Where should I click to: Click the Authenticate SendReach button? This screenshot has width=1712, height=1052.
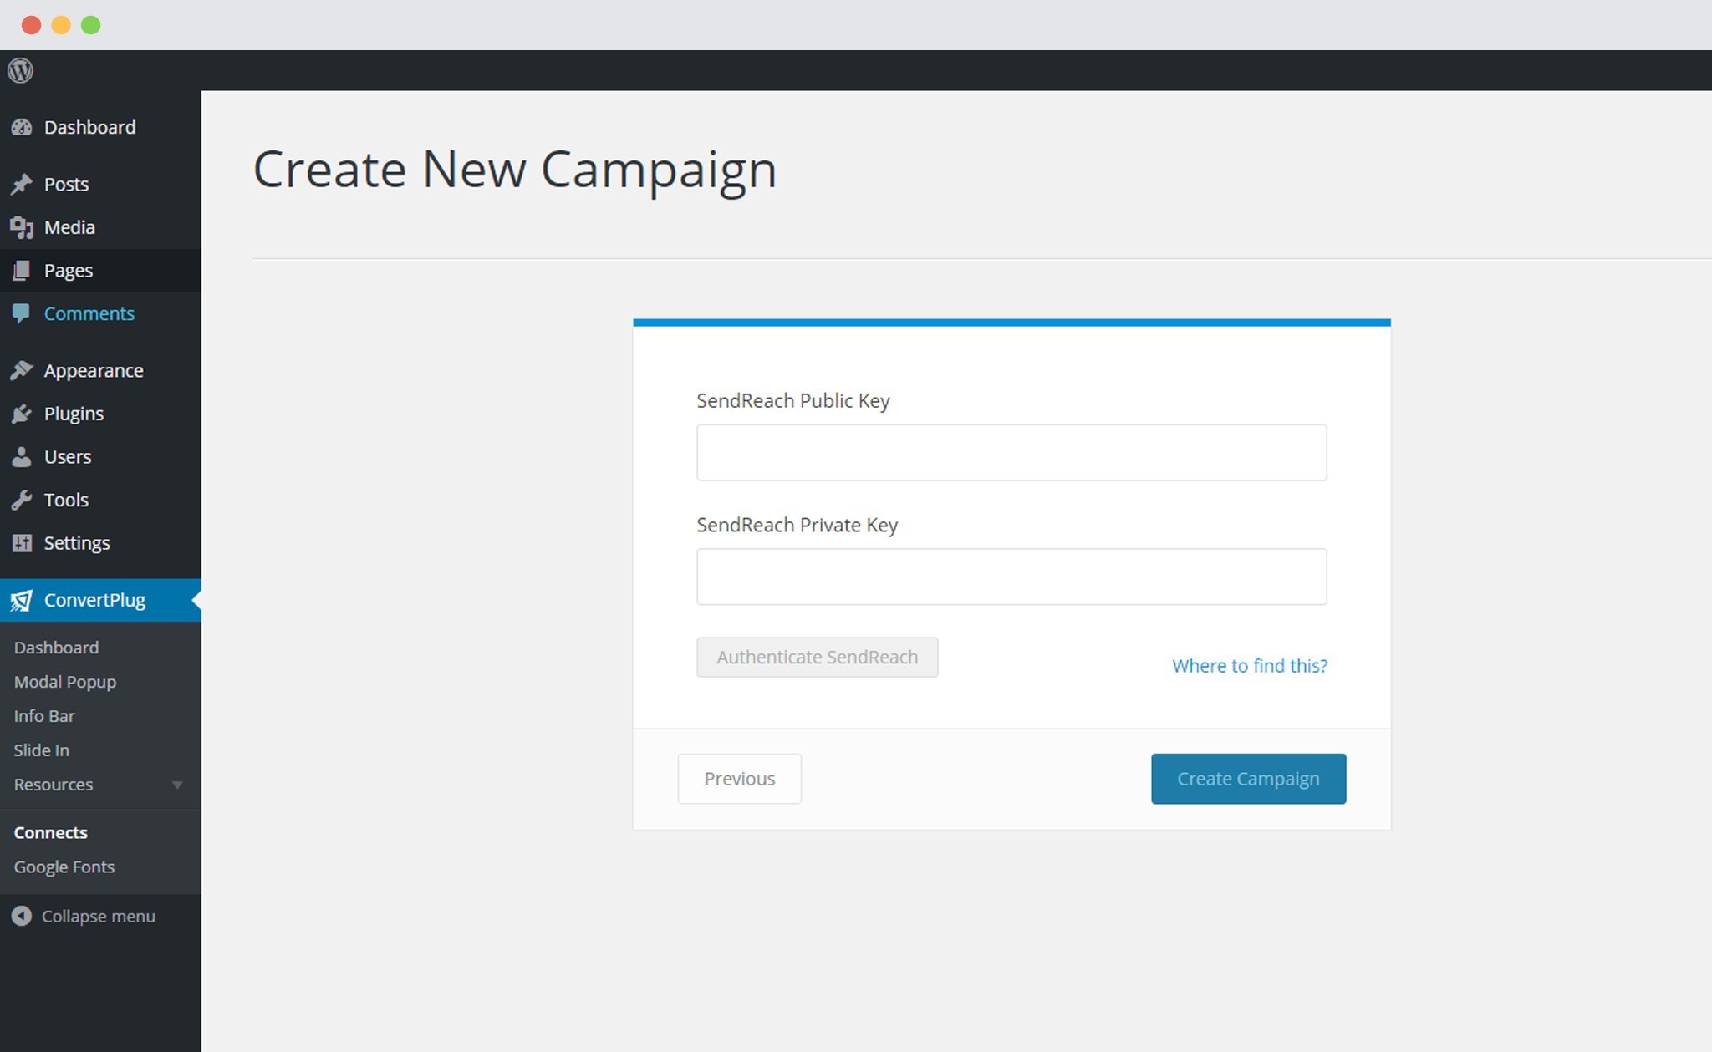(x=816, y=658)
